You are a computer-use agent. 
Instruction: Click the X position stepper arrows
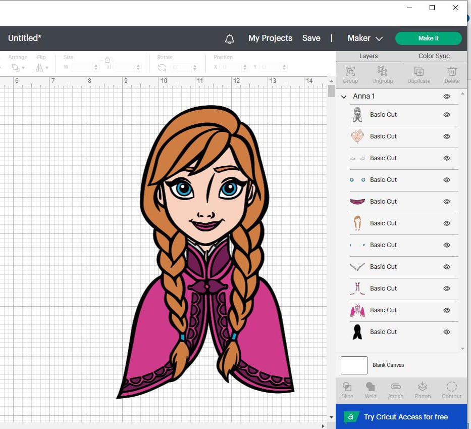tap(244, 67)
